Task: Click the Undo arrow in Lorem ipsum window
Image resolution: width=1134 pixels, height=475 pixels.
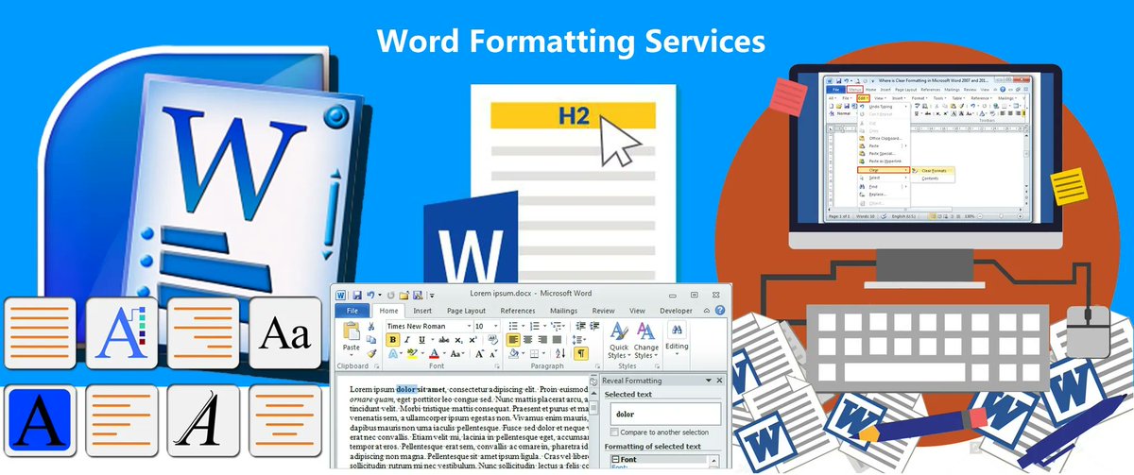Action: 370,296
